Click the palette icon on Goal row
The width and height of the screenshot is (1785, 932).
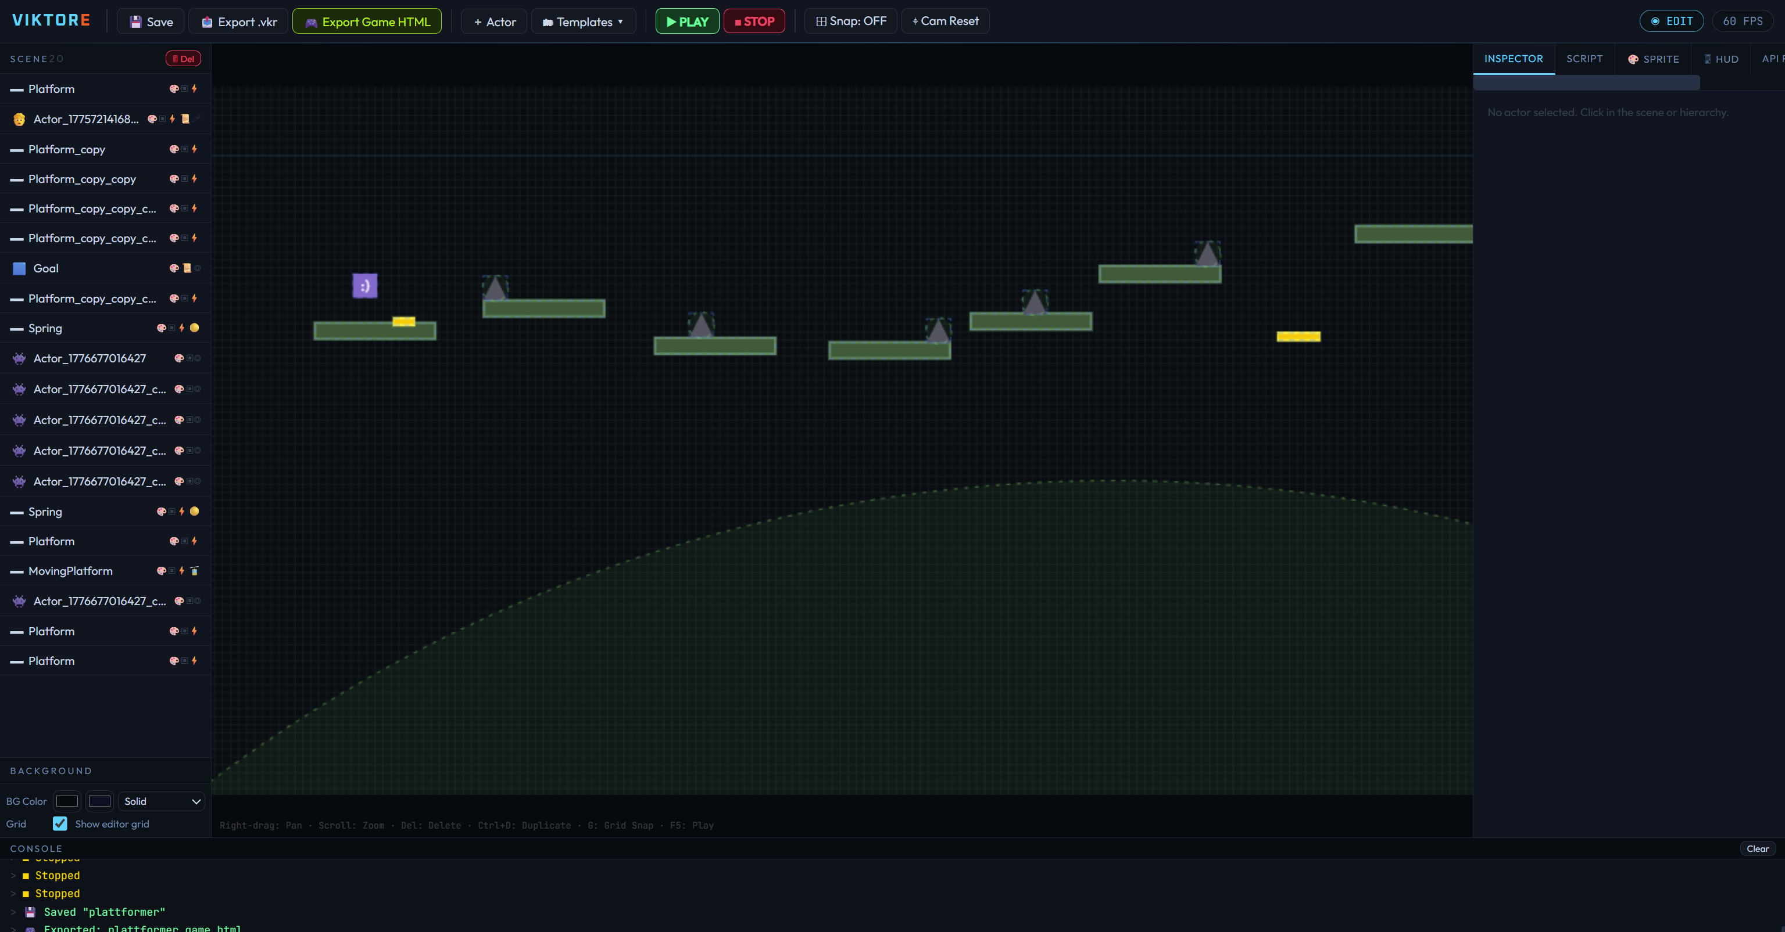[174, 268]
